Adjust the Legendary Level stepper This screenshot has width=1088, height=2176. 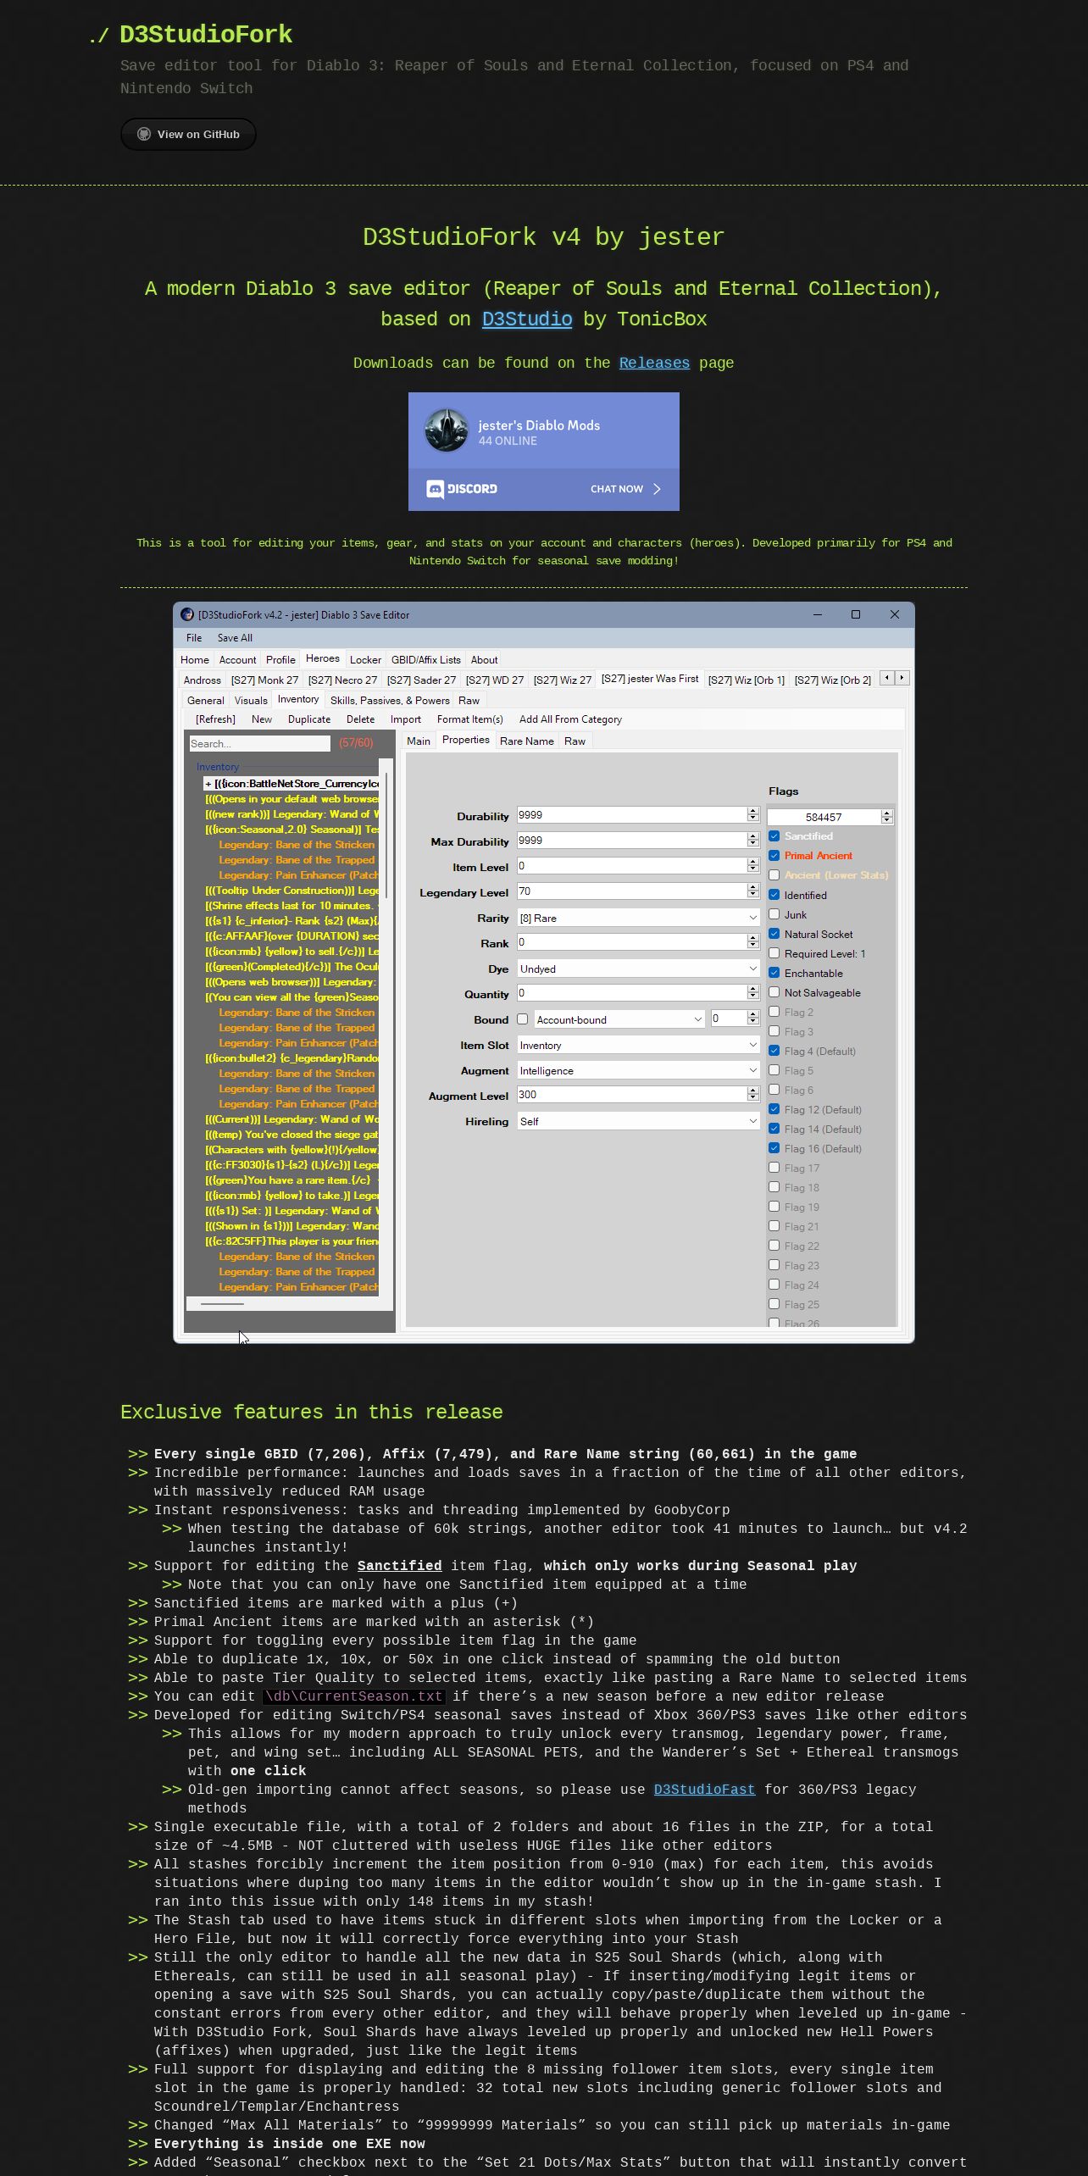(752, 891)
